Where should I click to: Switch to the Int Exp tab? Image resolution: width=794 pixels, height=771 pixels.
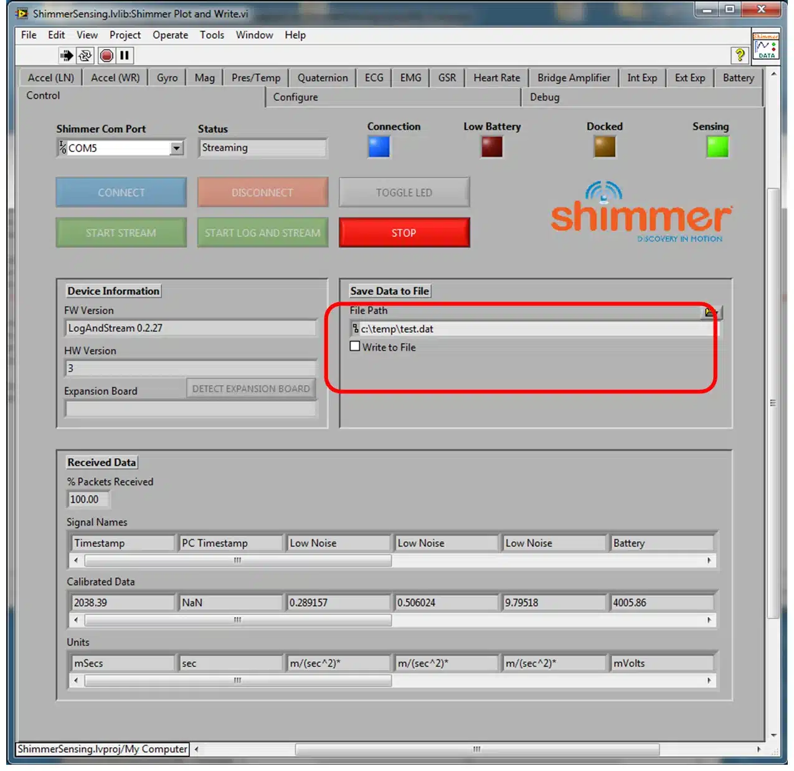point(642,78)
